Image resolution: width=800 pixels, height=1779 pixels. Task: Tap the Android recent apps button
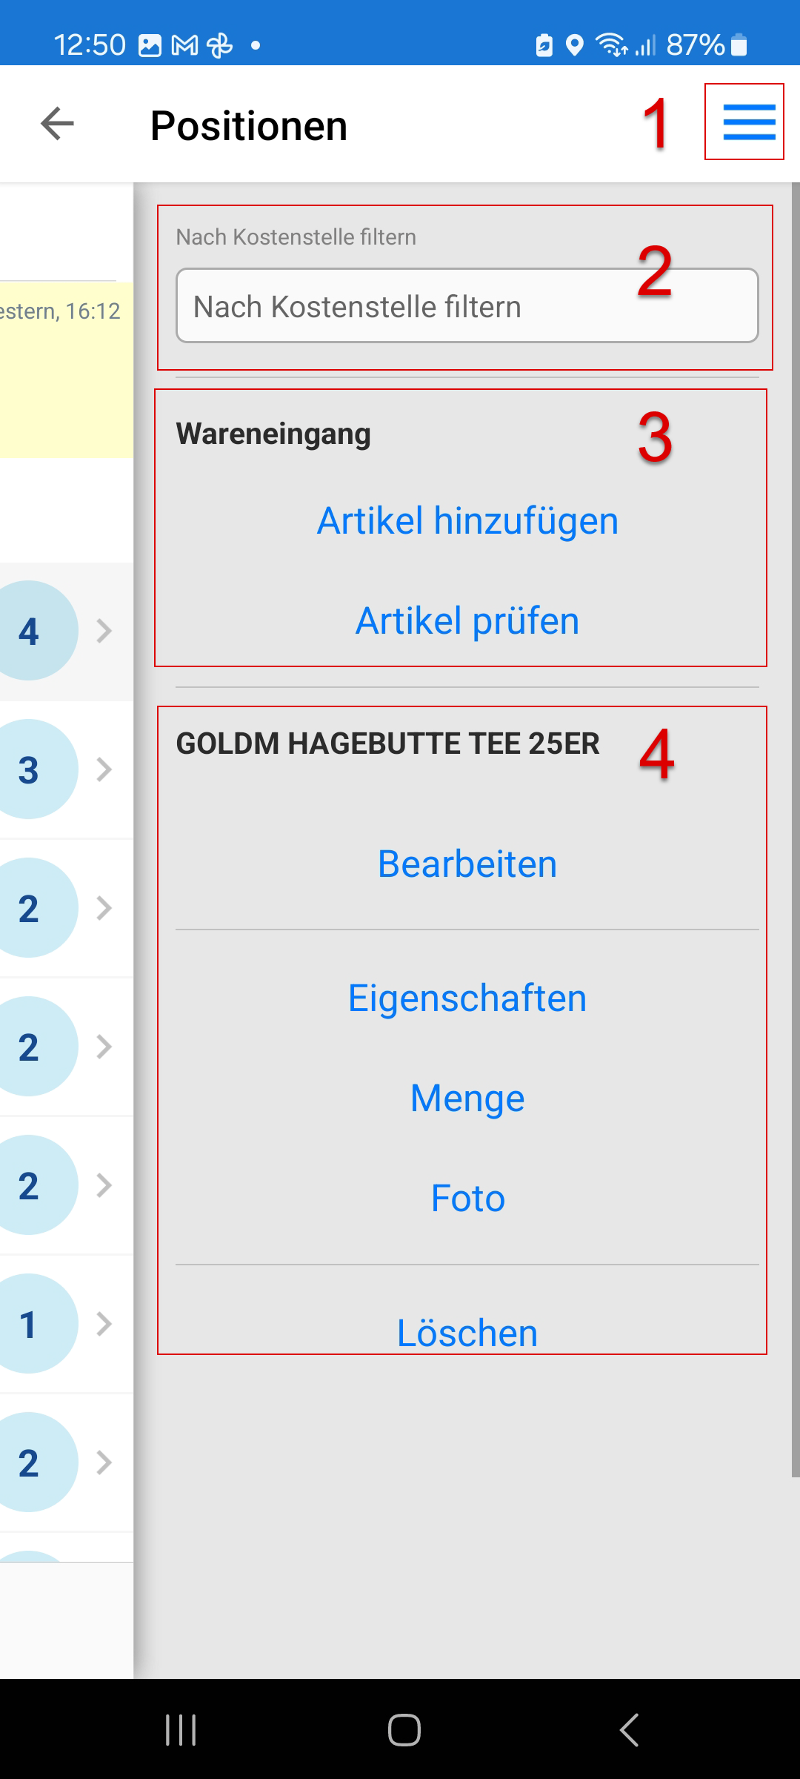click(x=181, y=1730)
